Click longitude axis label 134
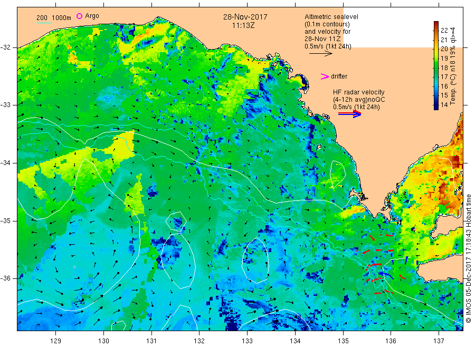This screenshot has width=475, height=348. click(x=295, y=341)
